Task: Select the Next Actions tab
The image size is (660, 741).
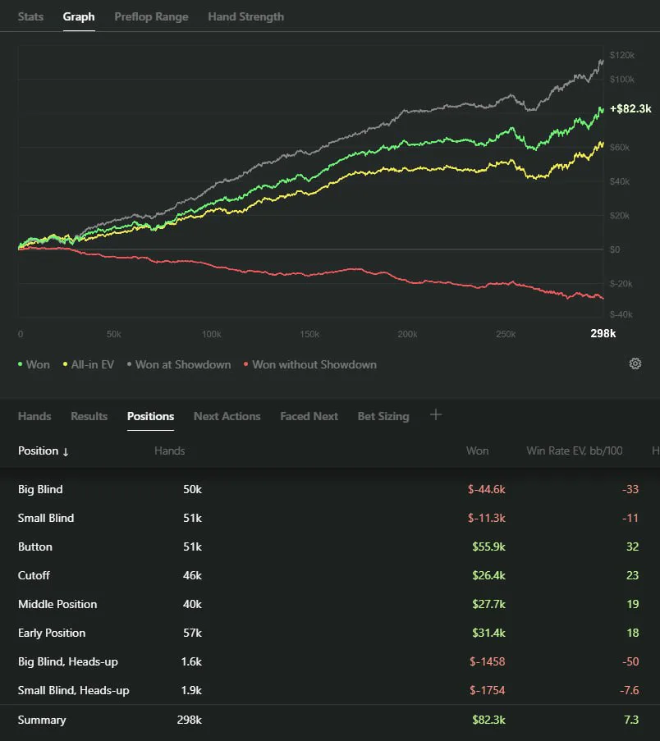Action: [x=227, y=416]
